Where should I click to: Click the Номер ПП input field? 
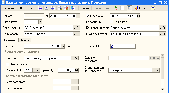[x=123, y=46]
